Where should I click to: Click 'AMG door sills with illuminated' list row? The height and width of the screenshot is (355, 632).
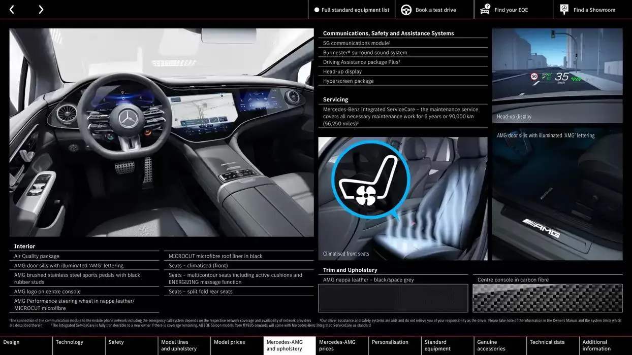click(x=84, y=265)
